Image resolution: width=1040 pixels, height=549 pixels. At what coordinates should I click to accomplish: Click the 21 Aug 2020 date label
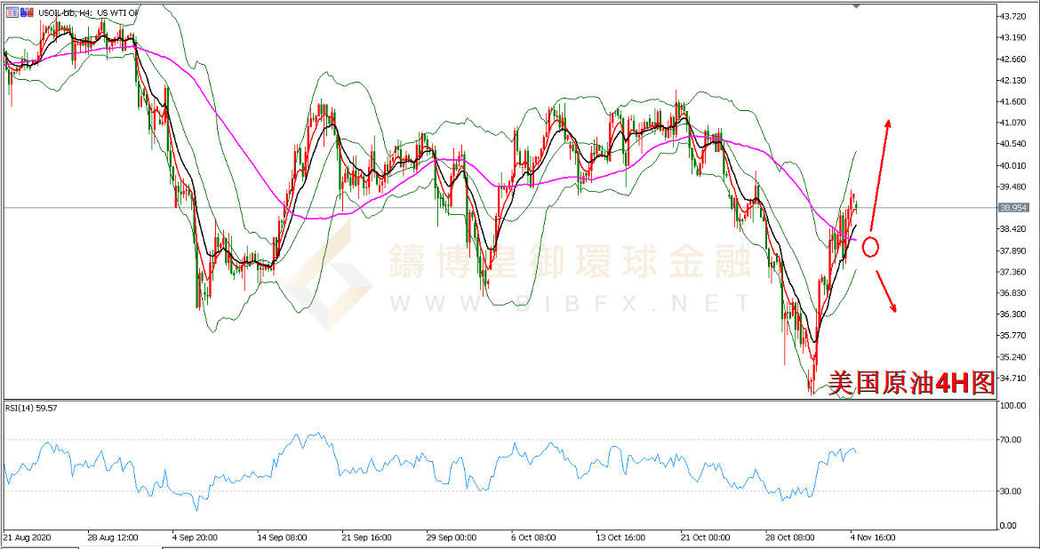pyautogui.click(x=28, y=537)
